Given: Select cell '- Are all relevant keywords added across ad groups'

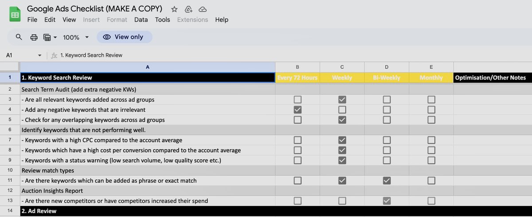Looking at the screenshot, I should click(148, 100).
